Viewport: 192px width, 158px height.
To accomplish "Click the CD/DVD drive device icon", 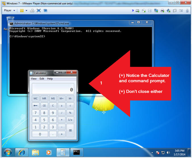I will (x=144, y=11).
